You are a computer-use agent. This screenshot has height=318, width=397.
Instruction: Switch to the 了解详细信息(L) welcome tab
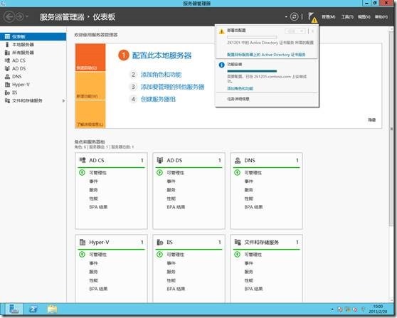click(90, 115)
